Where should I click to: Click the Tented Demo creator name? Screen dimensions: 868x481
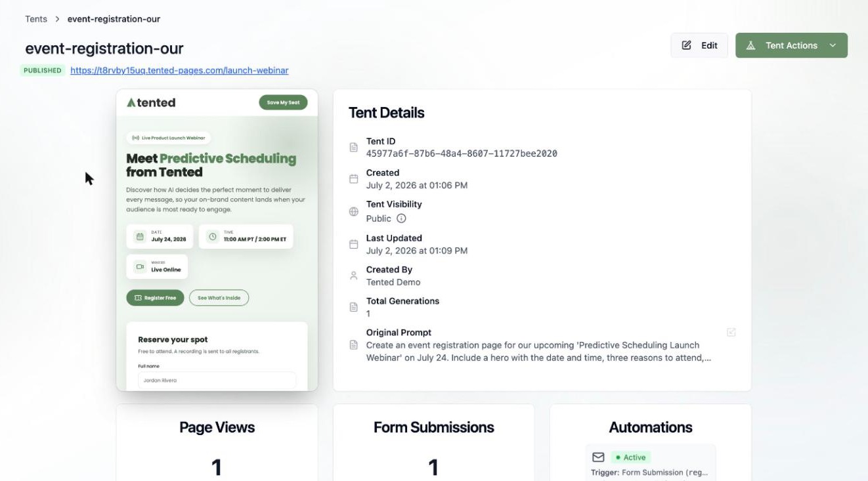[x=393, y=282]
